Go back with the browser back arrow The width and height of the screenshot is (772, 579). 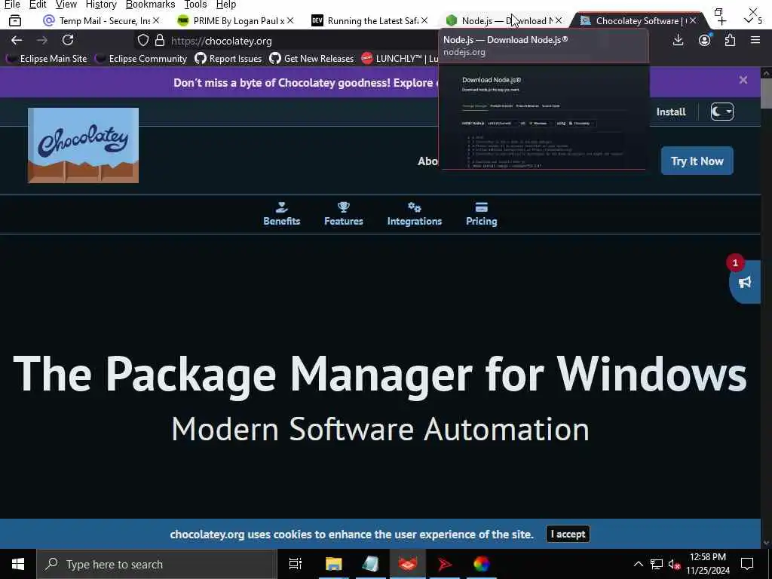[17, 41]
